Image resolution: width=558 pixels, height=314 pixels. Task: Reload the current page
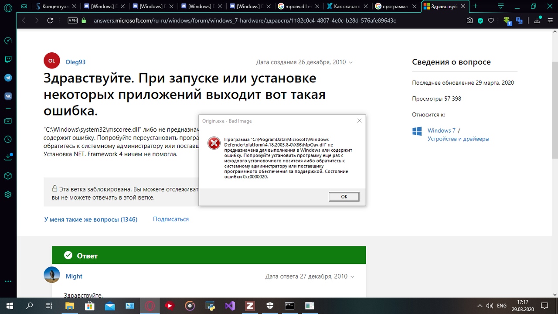pos(50,20)
